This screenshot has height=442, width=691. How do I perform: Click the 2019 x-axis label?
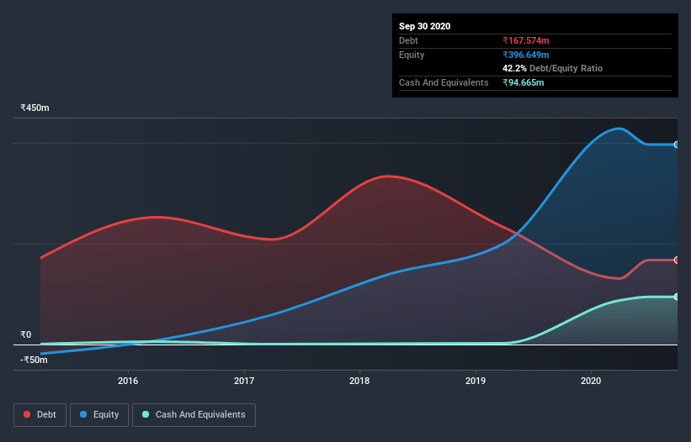click(x=476, y=381)
